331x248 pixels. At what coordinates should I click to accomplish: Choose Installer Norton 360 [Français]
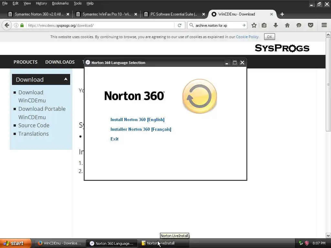[x=141, y=129]
